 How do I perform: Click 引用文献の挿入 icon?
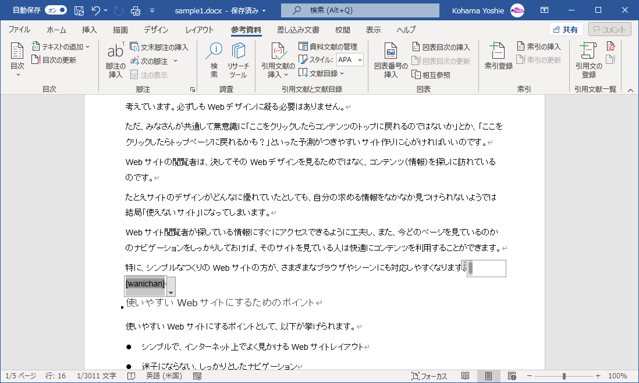pos(278,60)
